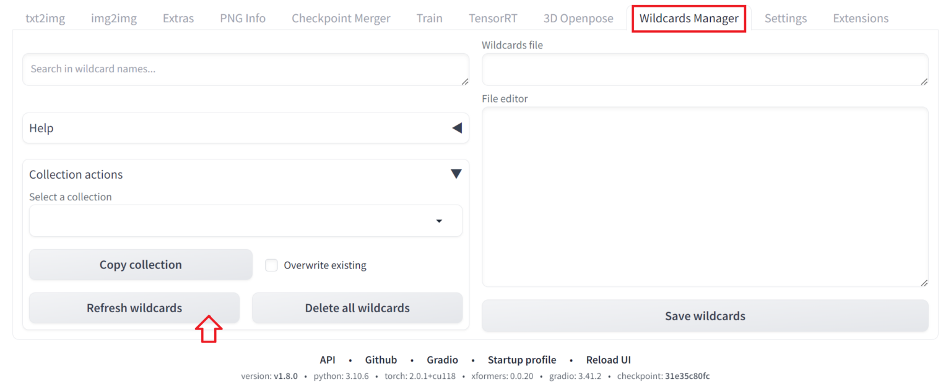Open the PNG Info tab

pos(243,18)
